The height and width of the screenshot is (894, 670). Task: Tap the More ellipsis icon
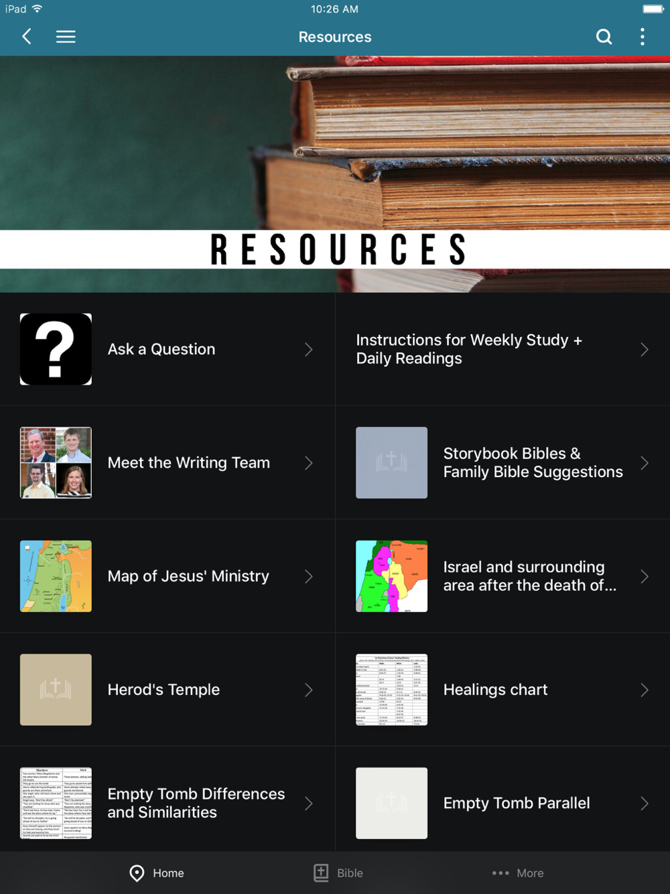500,873
